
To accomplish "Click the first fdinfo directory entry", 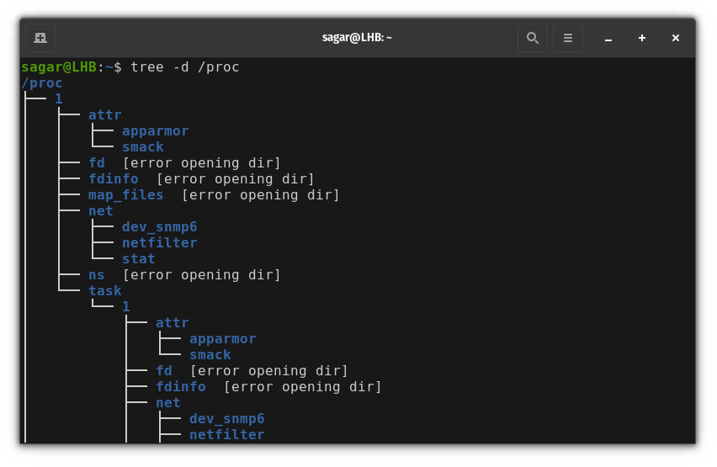I will coord(114,179).
